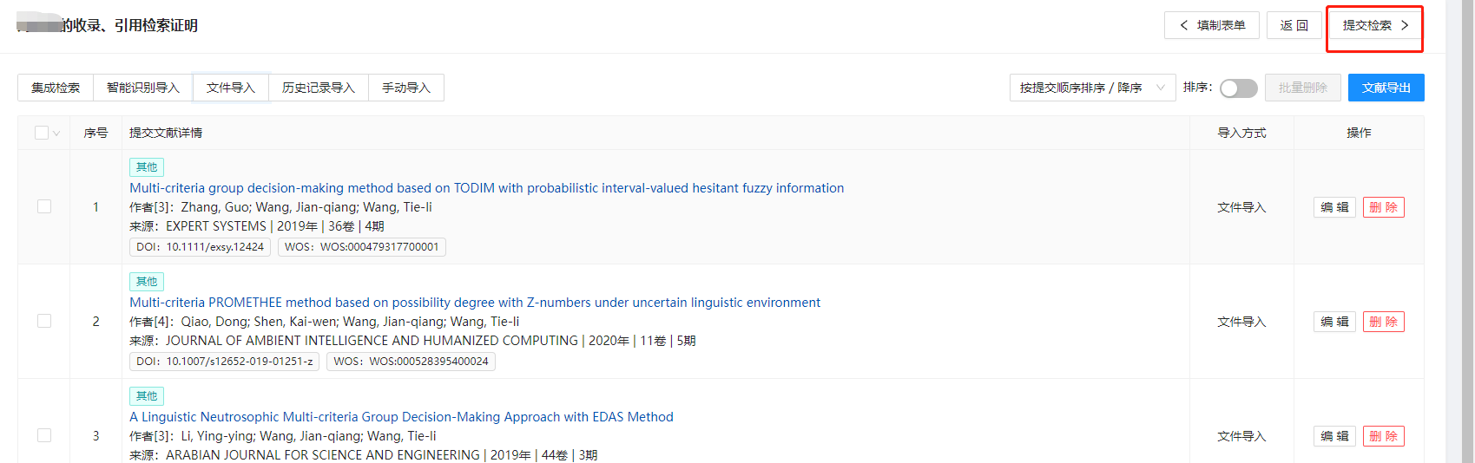The width and height of the screenshot is (1475, 463).
Task: Open the PROMETHEE Z-numbers article link
Action: (x=474, y=303)
